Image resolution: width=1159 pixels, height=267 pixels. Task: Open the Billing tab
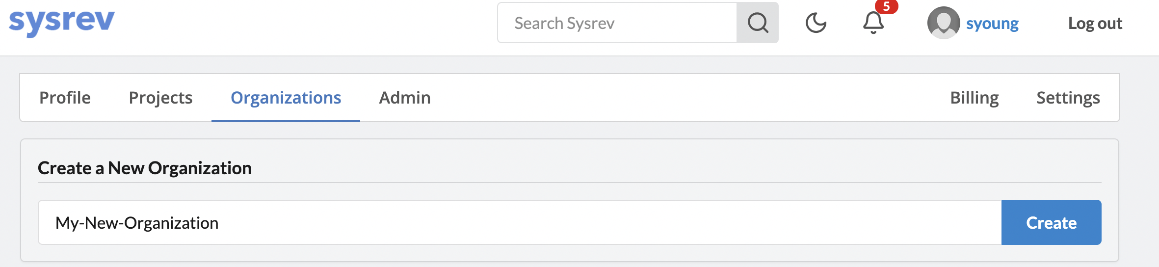(974, 98)
